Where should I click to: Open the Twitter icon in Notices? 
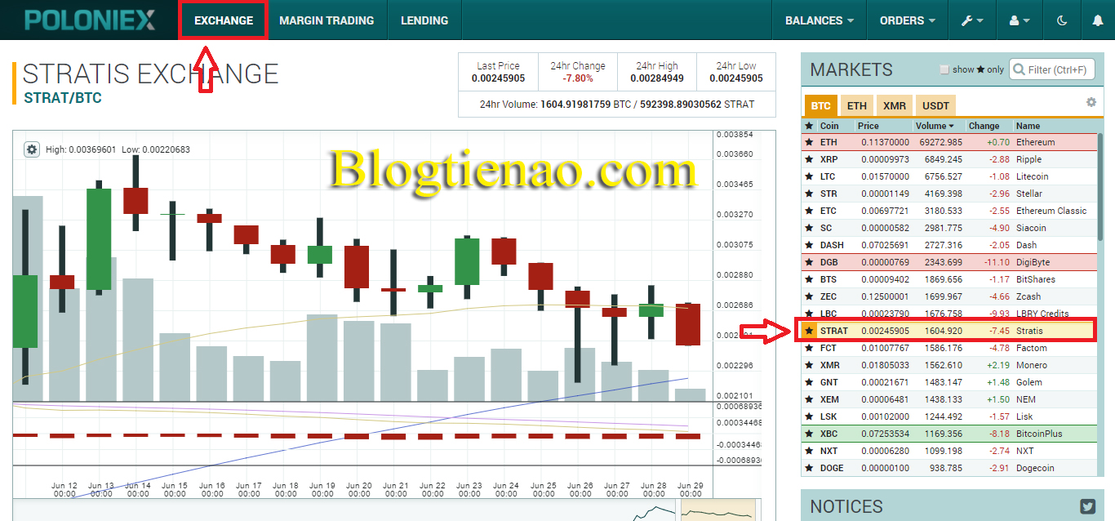tap(1087, 506)
